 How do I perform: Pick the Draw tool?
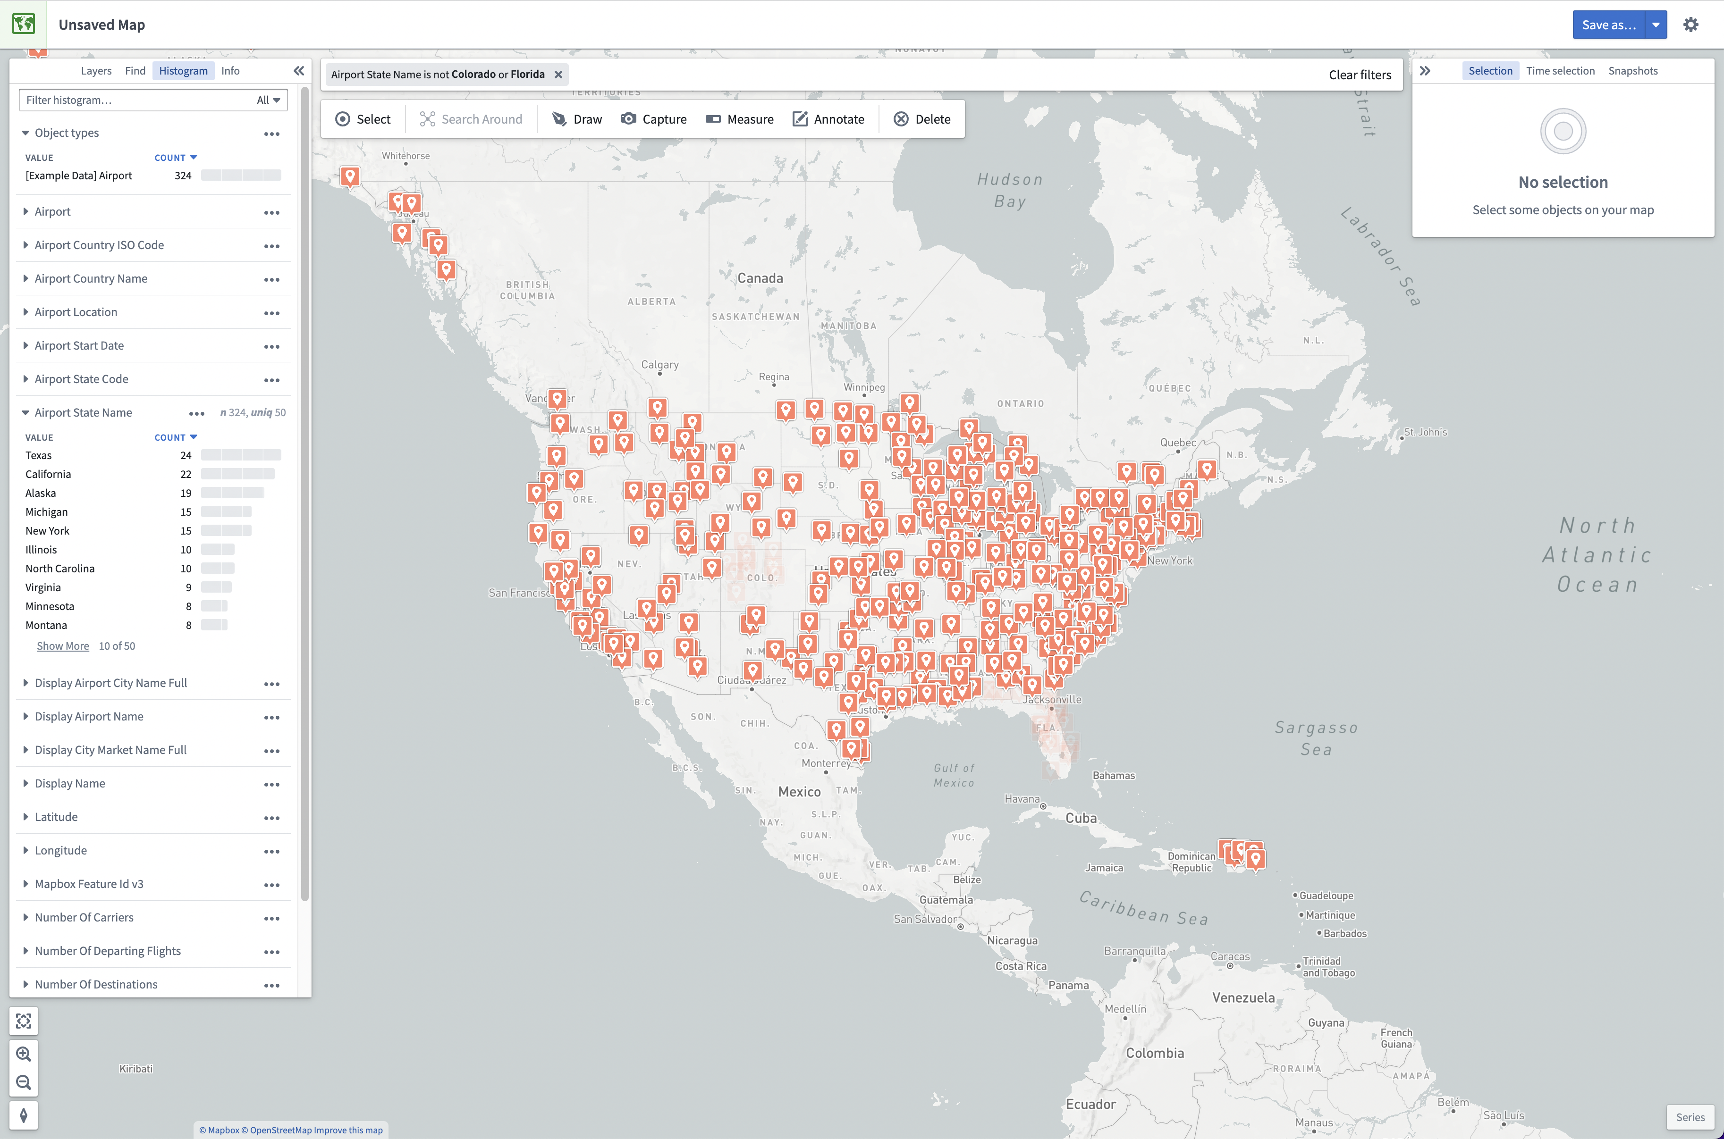577,119
